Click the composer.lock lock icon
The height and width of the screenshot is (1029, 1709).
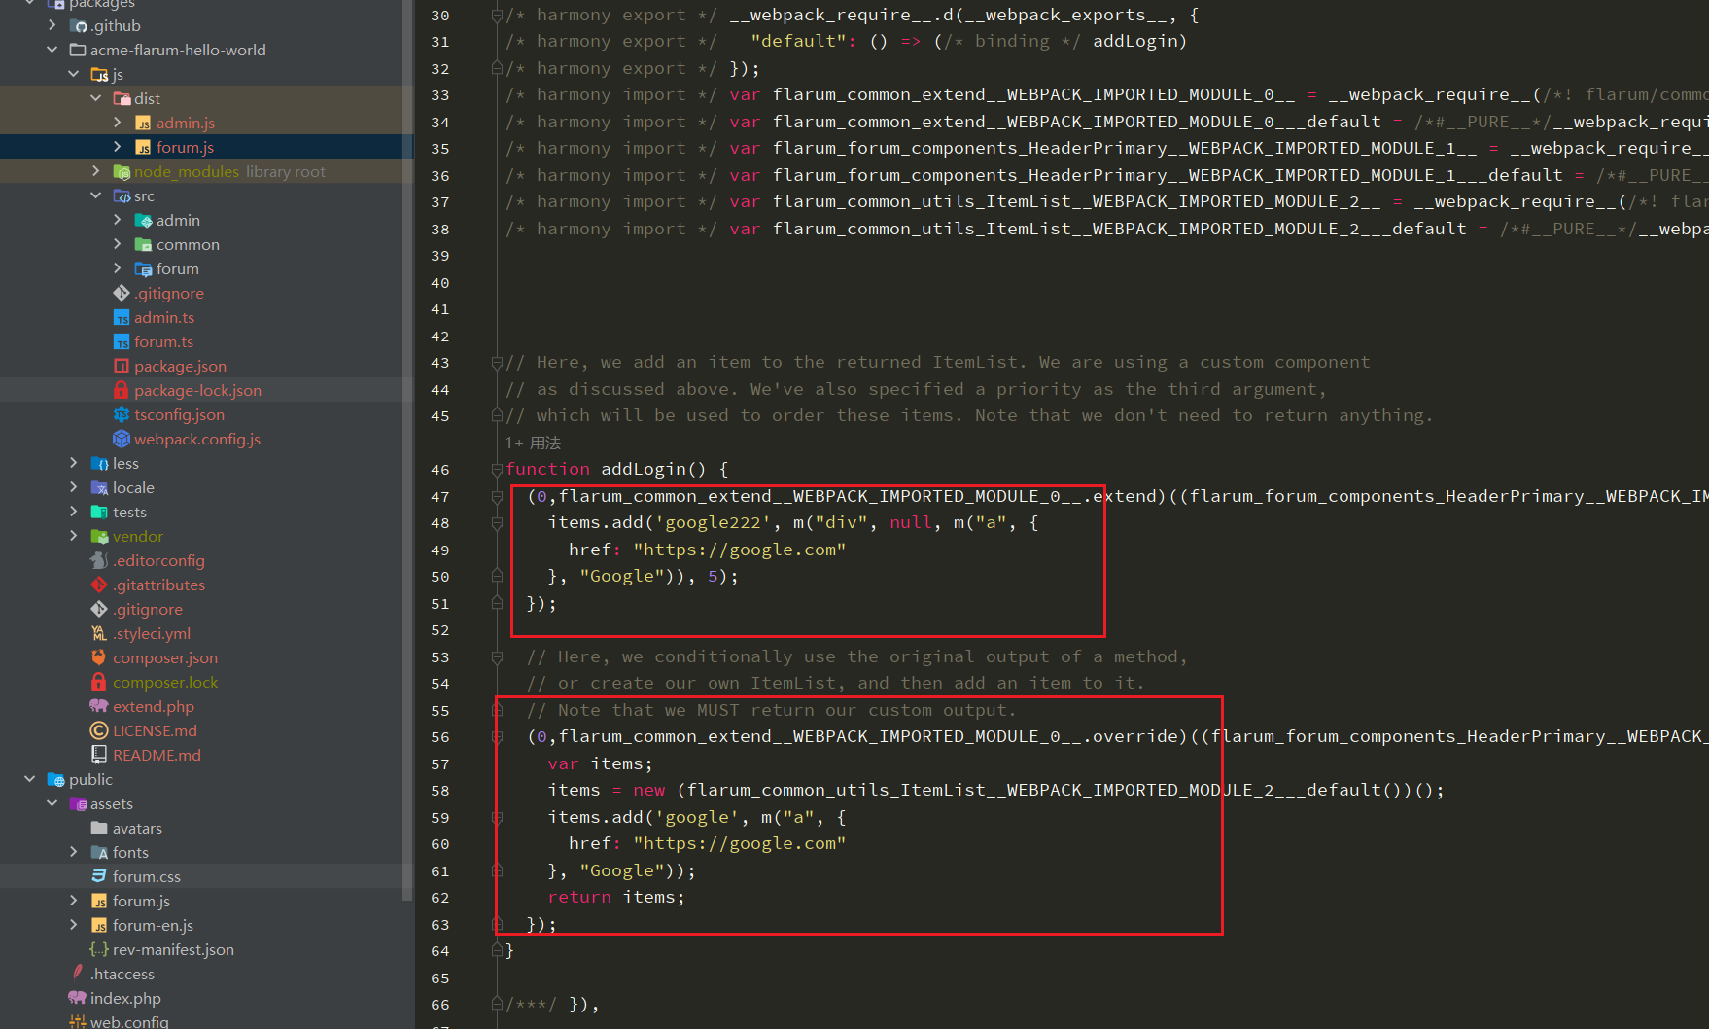click(x=99, y=682)
